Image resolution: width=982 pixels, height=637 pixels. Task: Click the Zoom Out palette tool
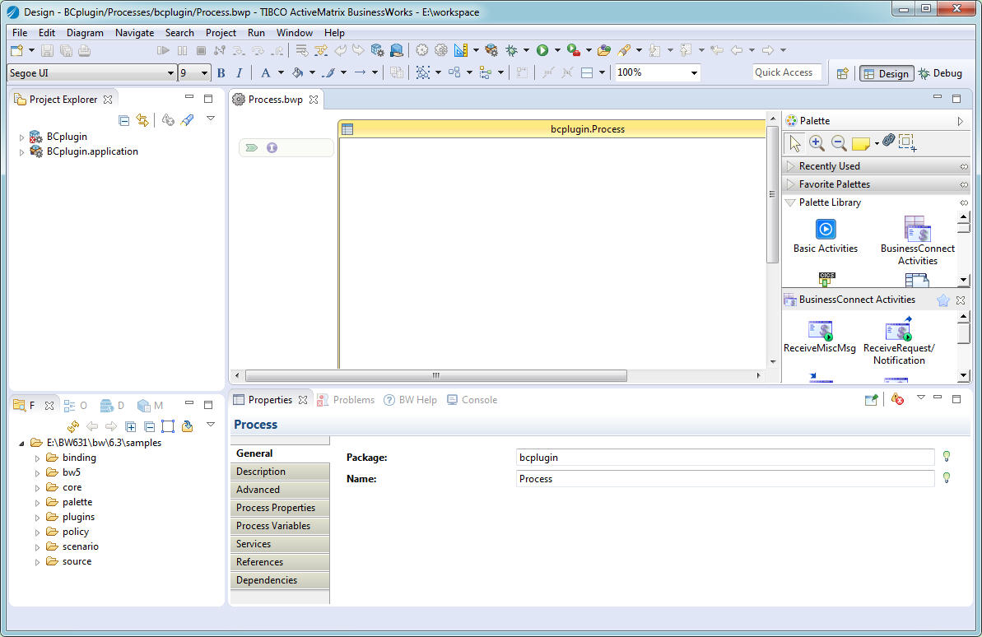coord(839,143)
